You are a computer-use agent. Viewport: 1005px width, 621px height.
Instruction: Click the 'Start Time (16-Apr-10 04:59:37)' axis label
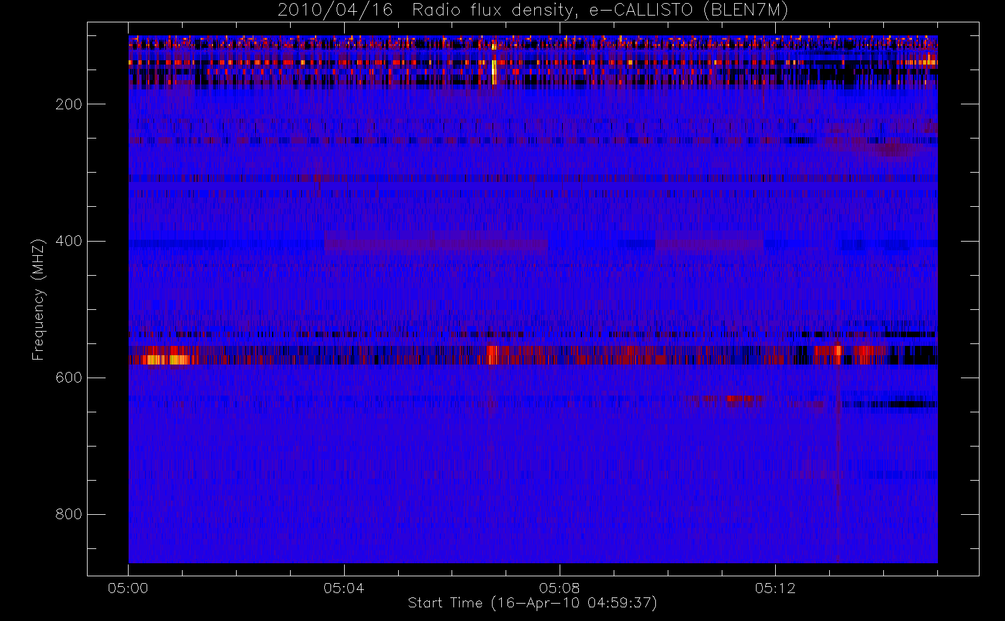coord(532,603)
